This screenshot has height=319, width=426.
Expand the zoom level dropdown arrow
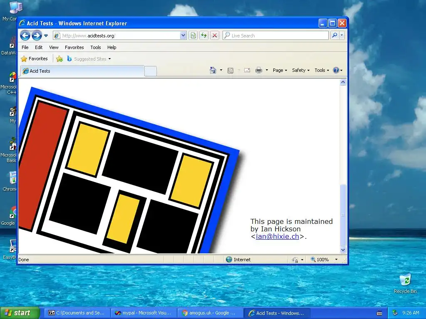pos(336,260)
